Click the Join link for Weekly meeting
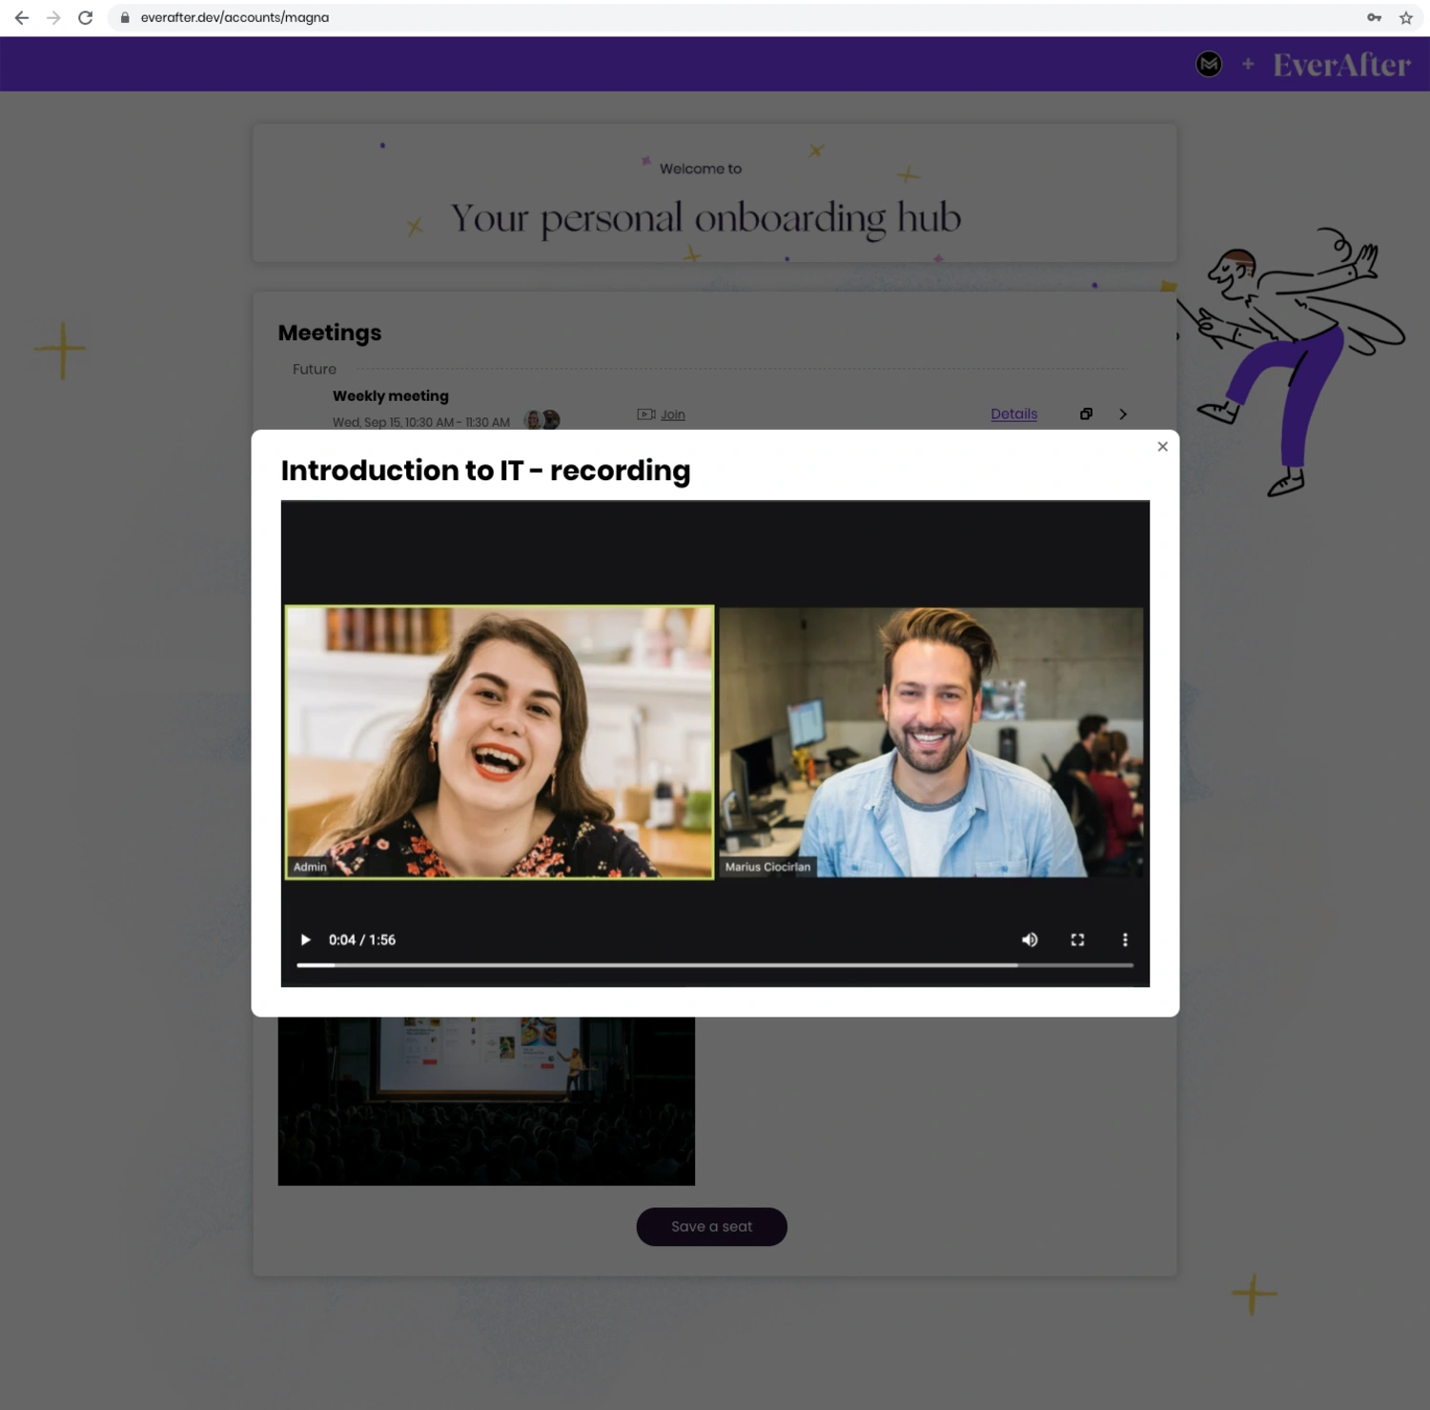Image resolution: width=1430 pixels, height=1410 pixels. [x=672, y=414]
